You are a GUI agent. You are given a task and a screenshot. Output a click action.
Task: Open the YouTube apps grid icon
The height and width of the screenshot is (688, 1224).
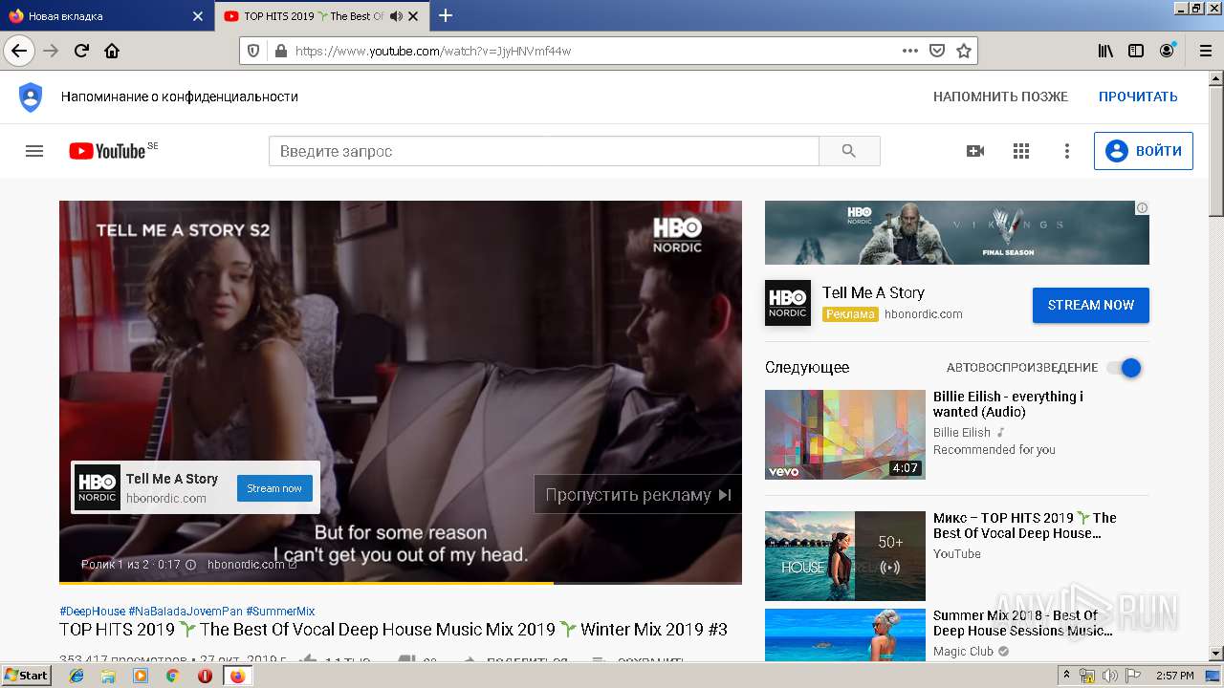pyautogui.click(x=1021, y=151)
